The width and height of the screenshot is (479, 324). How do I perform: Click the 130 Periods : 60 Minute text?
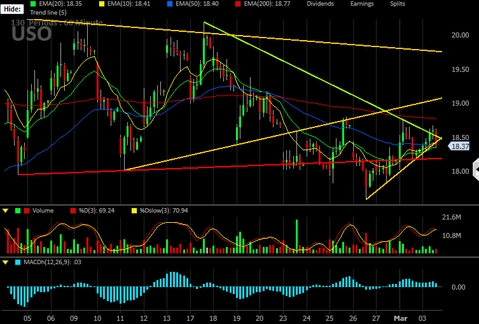57,23
